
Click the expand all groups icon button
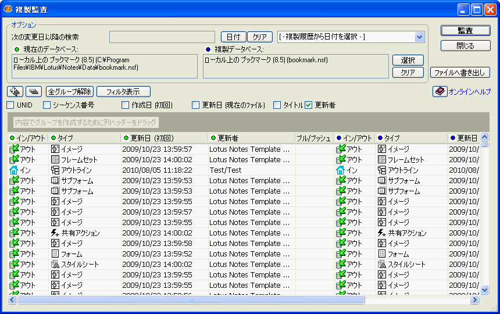[x=15, y=91]
